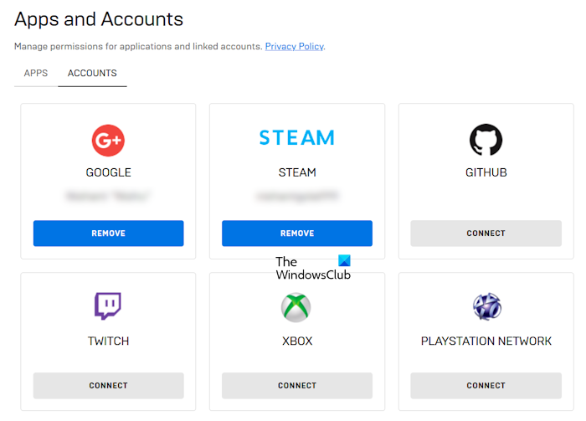
Task: Click TheWindowsClub watermark logo
Action: (x=313, y=268)
